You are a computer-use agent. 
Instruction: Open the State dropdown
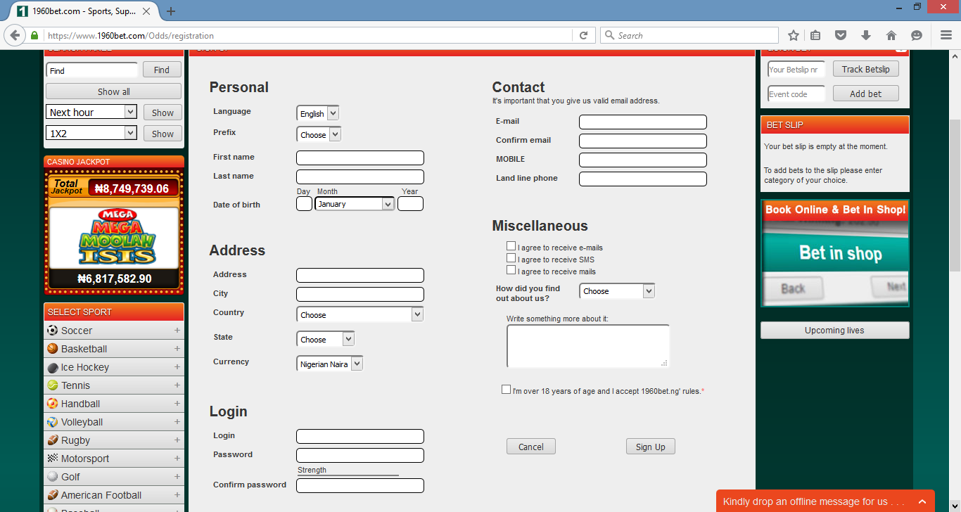pyautogui.click(x=326, y=339)
